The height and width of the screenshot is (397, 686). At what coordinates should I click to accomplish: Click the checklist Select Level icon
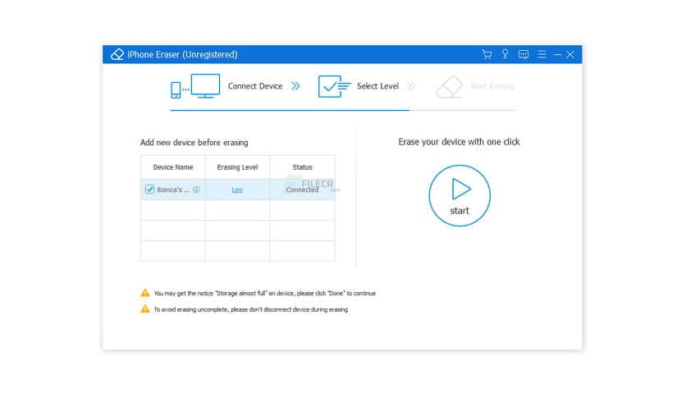click(x=332, y=86)
